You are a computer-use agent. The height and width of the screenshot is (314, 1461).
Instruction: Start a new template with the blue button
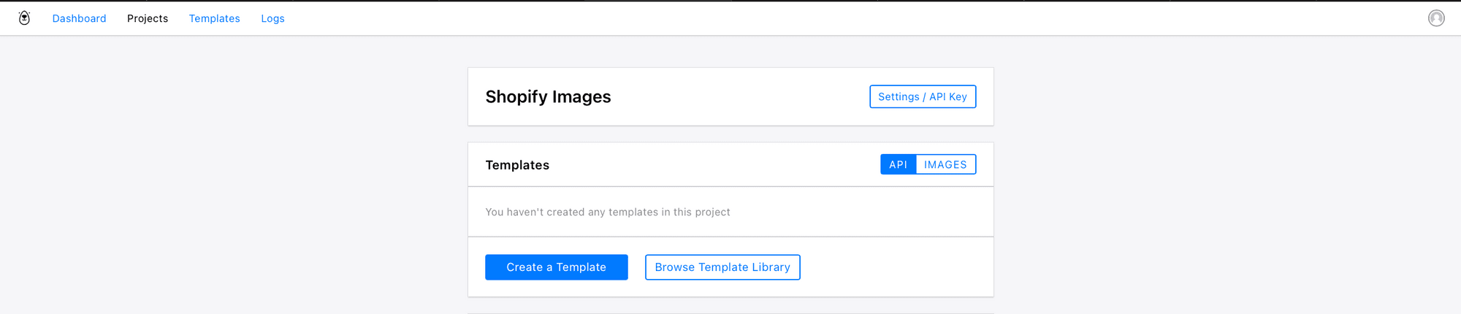tap(556, 267)
